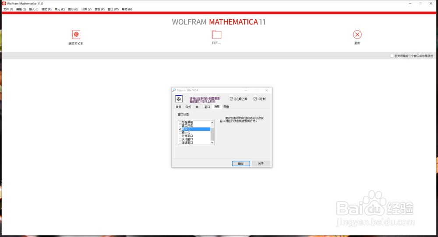The height and width of the screenshot is (237, 438).
Task: Click the red 退出 exit icon
Action: click(x=357, y=35)
